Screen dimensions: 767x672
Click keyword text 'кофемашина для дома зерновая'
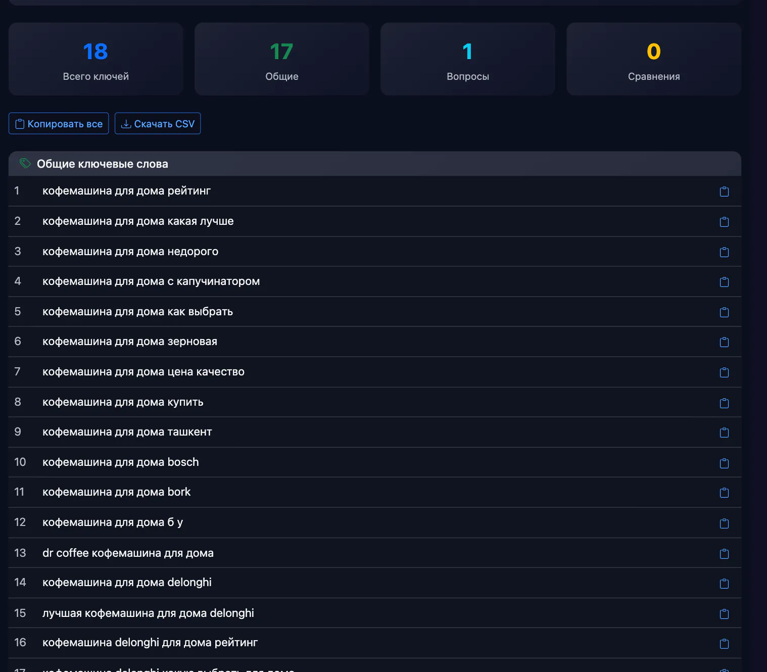click(130, 342)
